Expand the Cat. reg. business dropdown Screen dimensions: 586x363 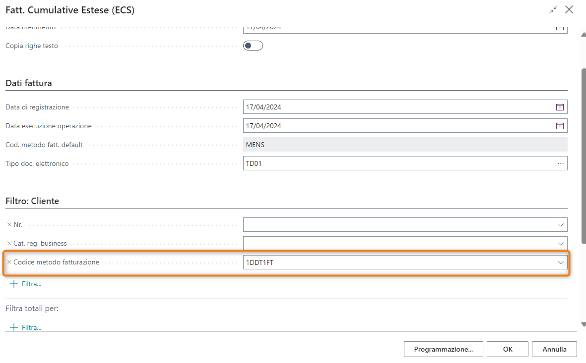(x=560, y=244)
